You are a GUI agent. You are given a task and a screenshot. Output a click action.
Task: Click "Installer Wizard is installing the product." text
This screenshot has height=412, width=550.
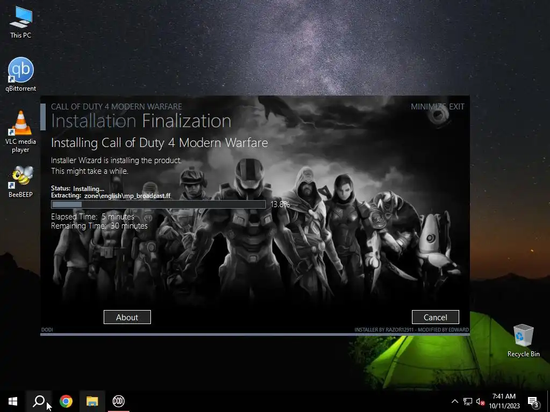[x=116, y=160]
